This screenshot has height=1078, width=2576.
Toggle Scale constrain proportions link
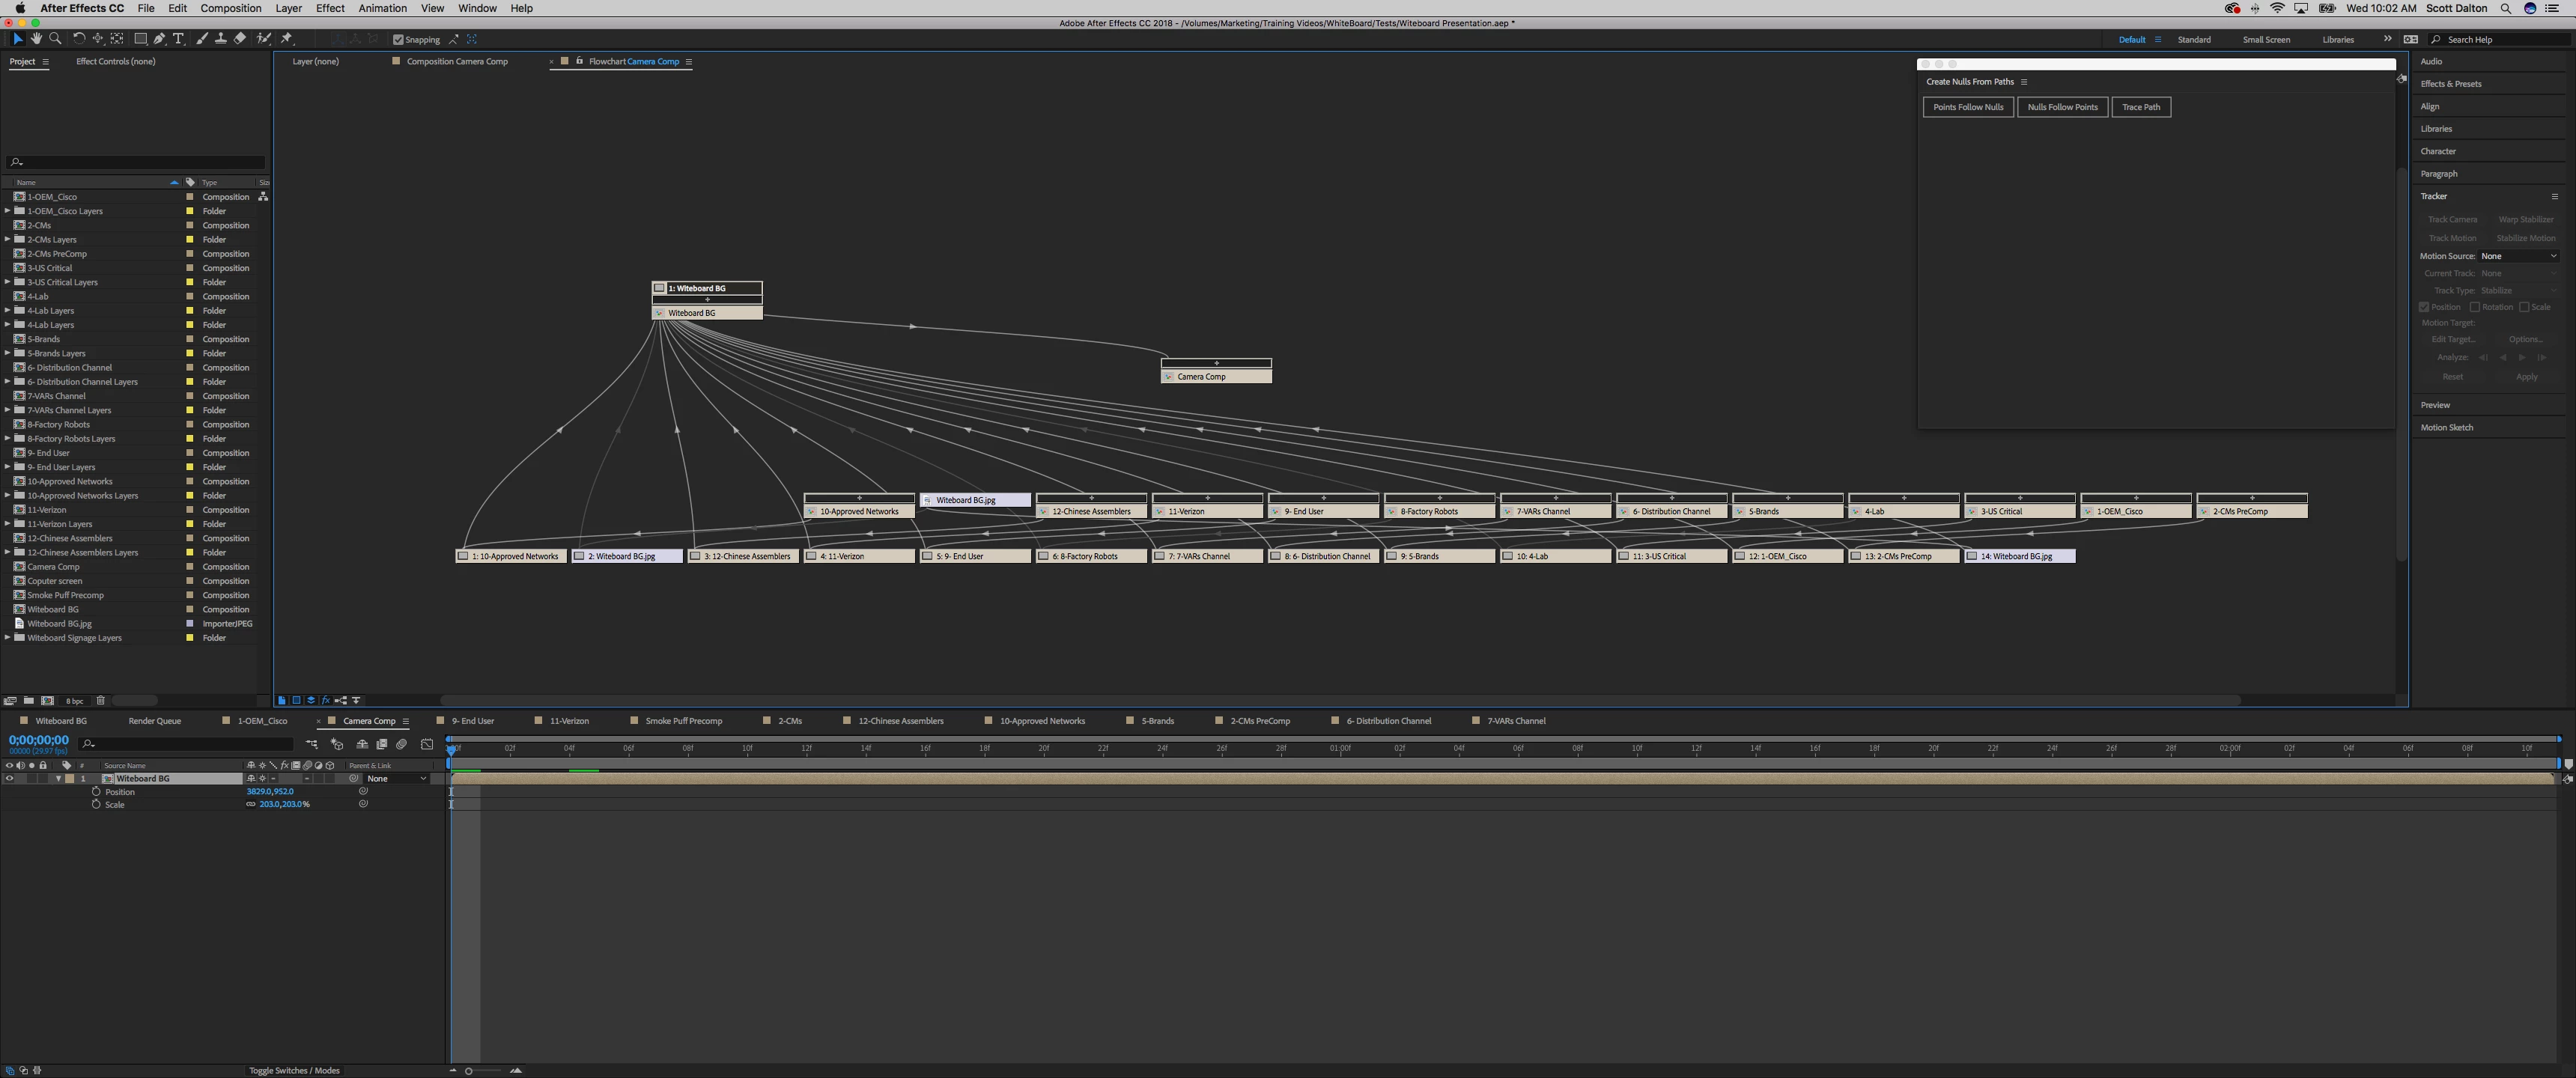click(x=251, y=804)
